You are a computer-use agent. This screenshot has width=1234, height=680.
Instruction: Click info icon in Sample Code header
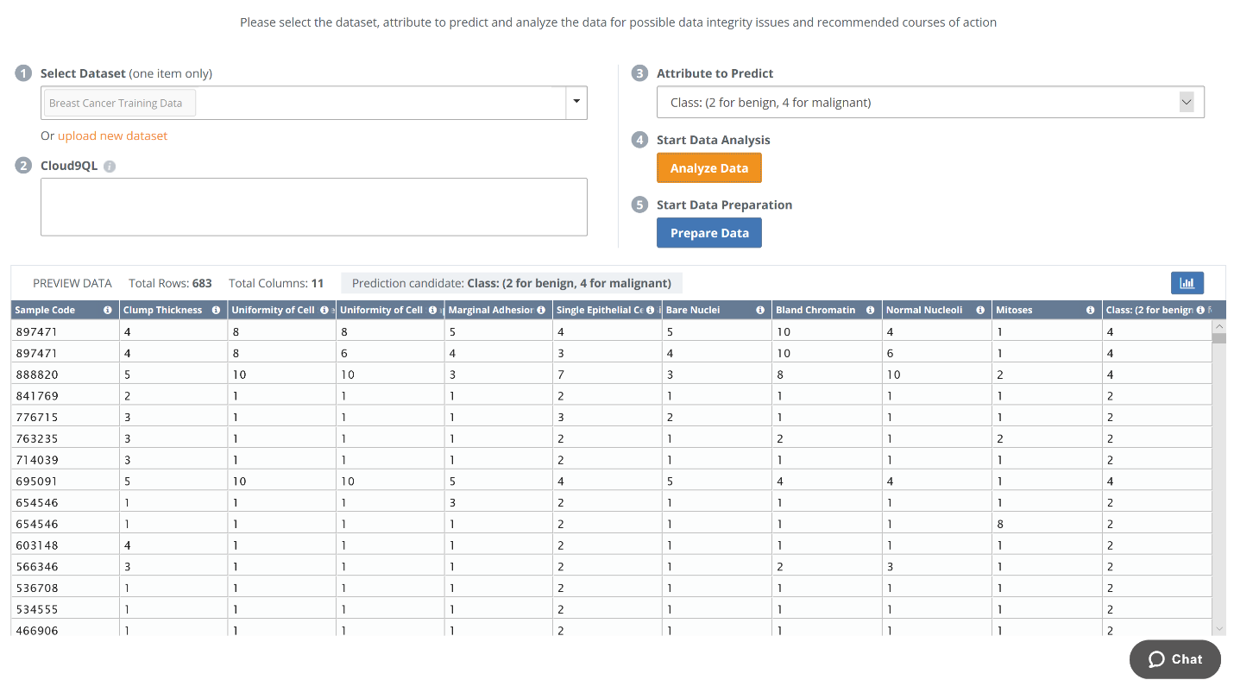[x=108, y=310]
